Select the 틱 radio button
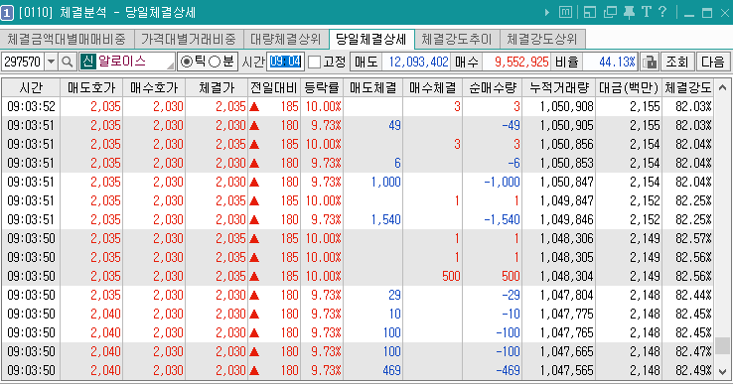This screenshot has height=384, width=733. (186, 62)
